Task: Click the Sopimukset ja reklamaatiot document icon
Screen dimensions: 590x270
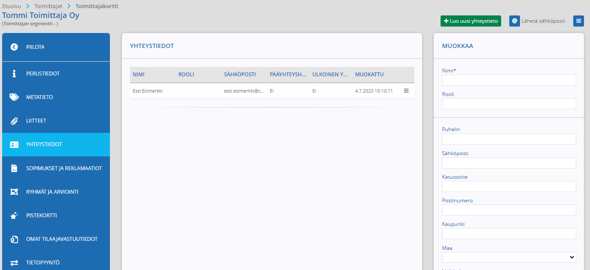Action: click(14, 168)
